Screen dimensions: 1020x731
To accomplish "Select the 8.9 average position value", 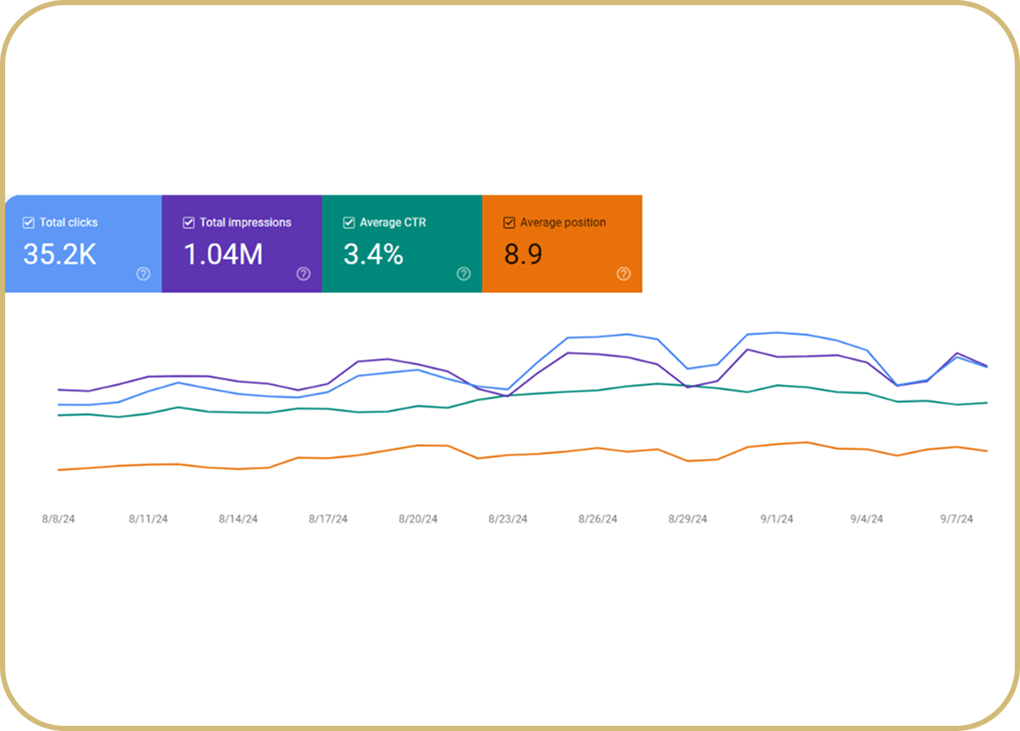I will 523,254.
